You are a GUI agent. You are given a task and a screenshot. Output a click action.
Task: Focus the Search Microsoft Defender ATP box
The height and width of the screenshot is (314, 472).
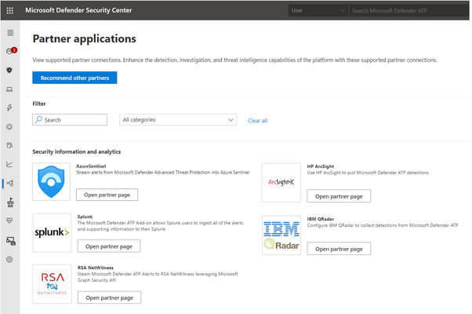click(409, 10)
